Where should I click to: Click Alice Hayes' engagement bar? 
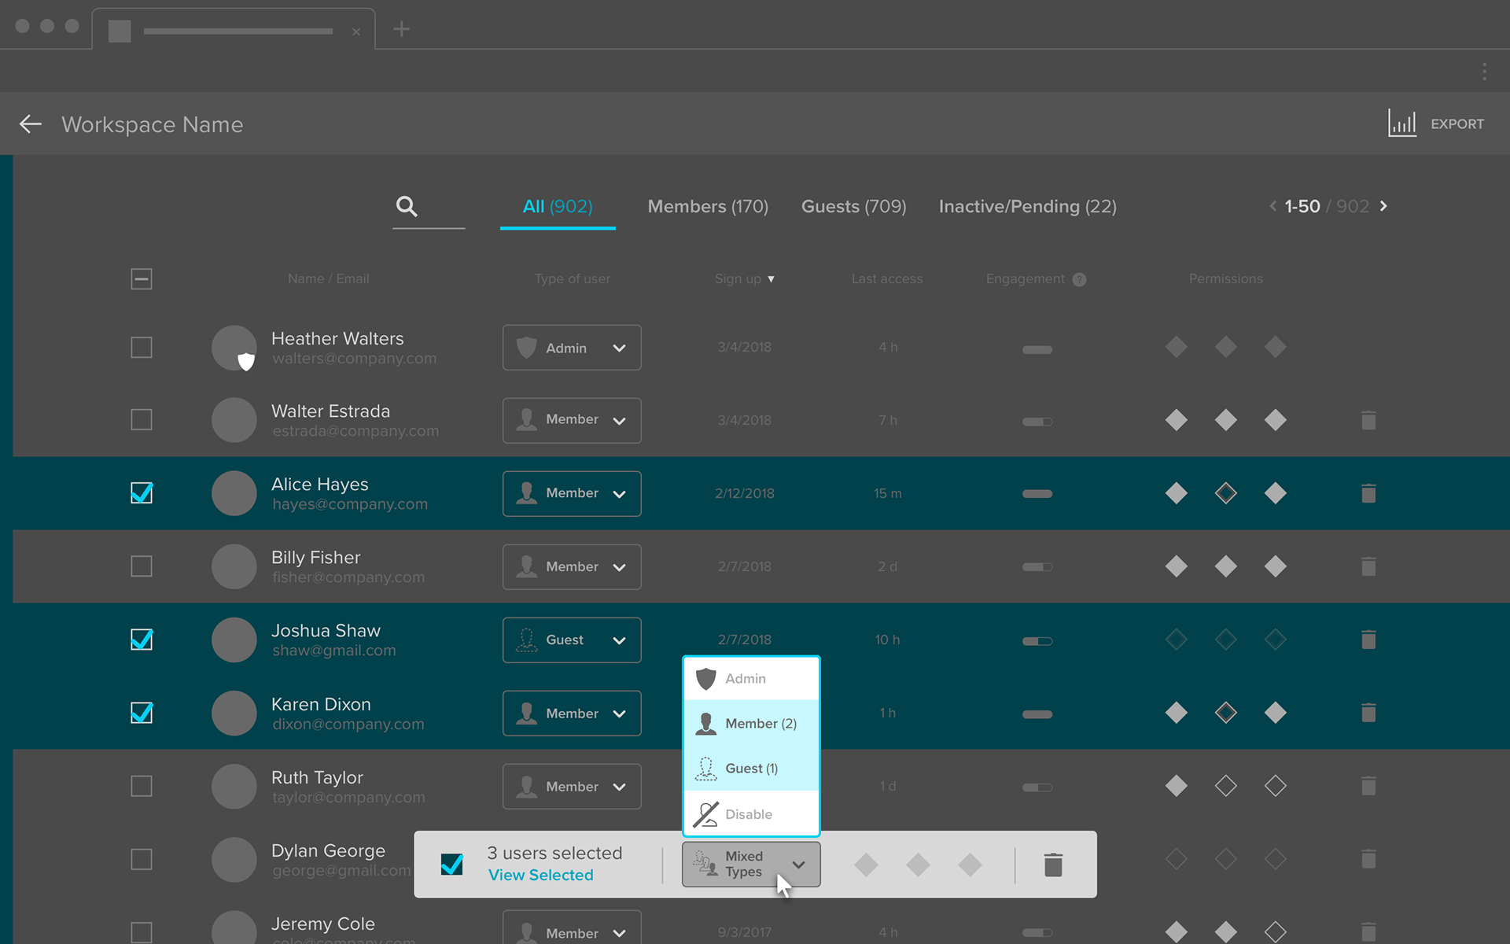click(x=1037, y=494)
